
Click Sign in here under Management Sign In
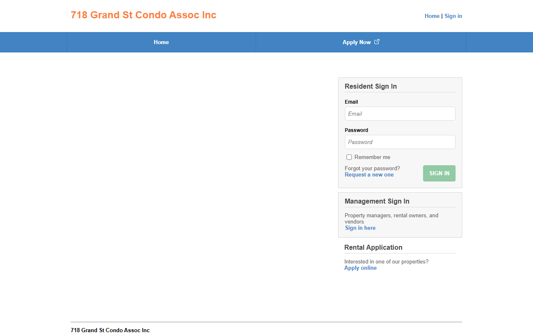click(x=360, y=228)
